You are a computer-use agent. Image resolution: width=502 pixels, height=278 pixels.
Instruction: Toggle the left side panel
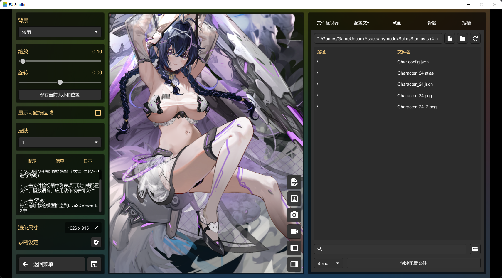[x=294, y=248]
